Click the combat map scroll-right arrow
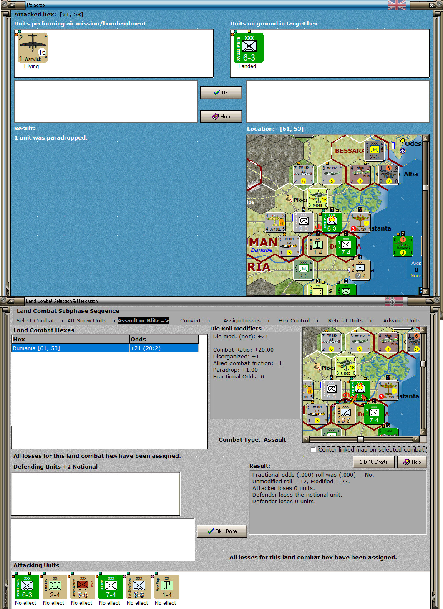 coord(416,439)
